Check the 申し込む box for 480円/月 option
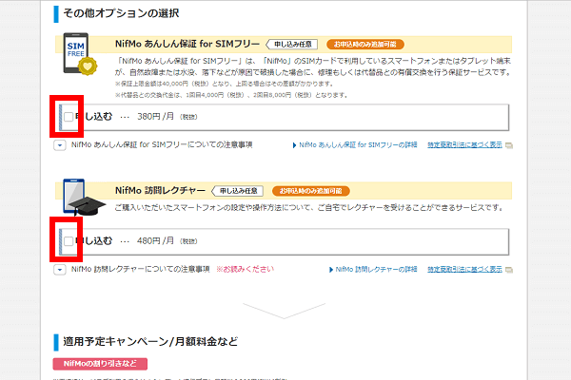 69,241
